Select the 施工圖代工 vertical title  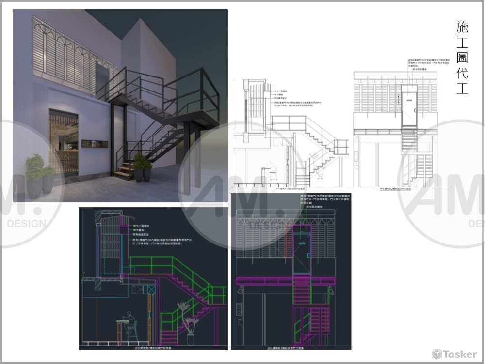462,58
